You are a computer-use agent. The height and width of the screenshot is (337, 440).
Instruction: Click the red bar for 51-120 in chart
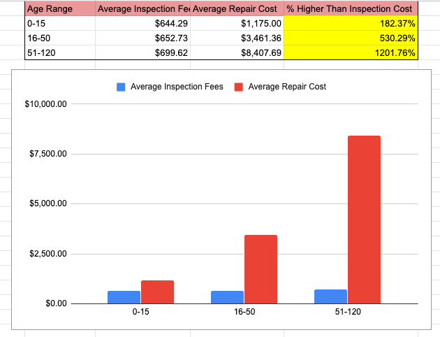[x=364, y=220]
